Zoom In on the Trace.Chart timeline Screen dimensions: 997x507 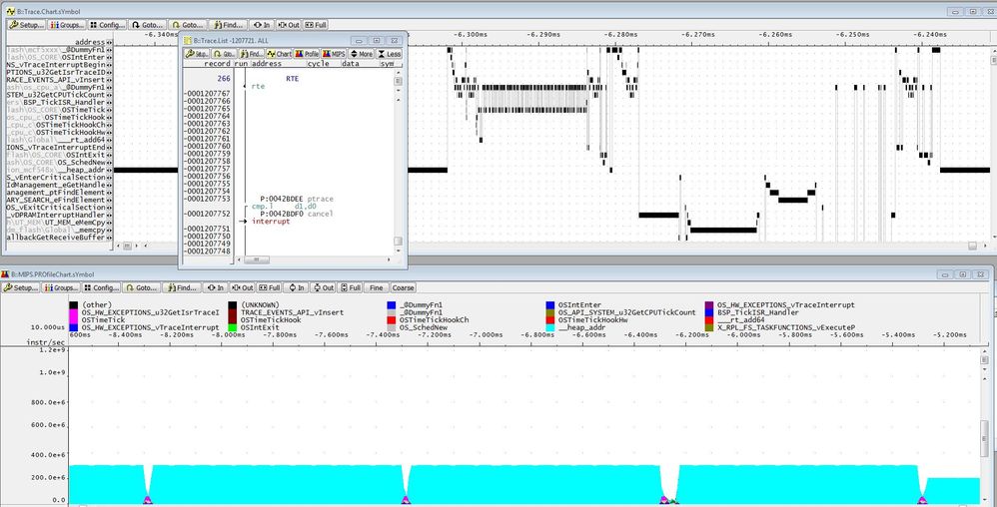coord(262,25)
